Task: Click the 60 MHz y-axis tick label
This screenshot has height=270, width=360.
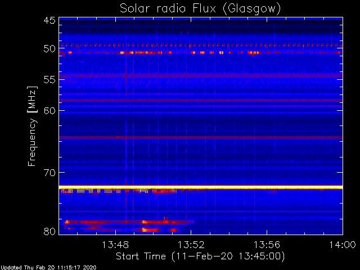Action: tap(49, 111)
